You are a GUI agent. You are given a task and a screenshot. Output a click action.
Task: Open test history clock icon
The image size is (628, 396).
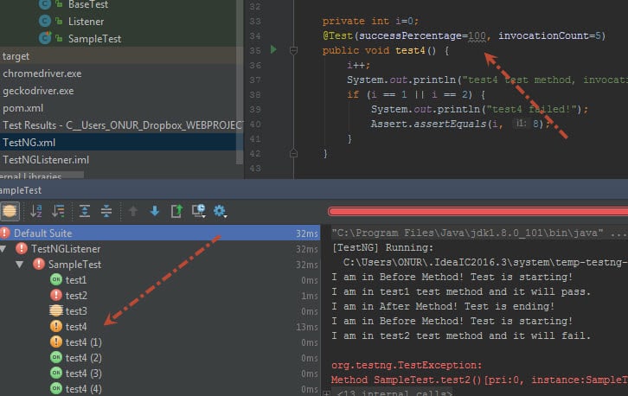pos(199,211)
